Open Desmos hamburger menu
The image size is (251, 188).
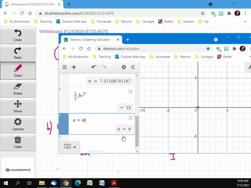point(65,67)
